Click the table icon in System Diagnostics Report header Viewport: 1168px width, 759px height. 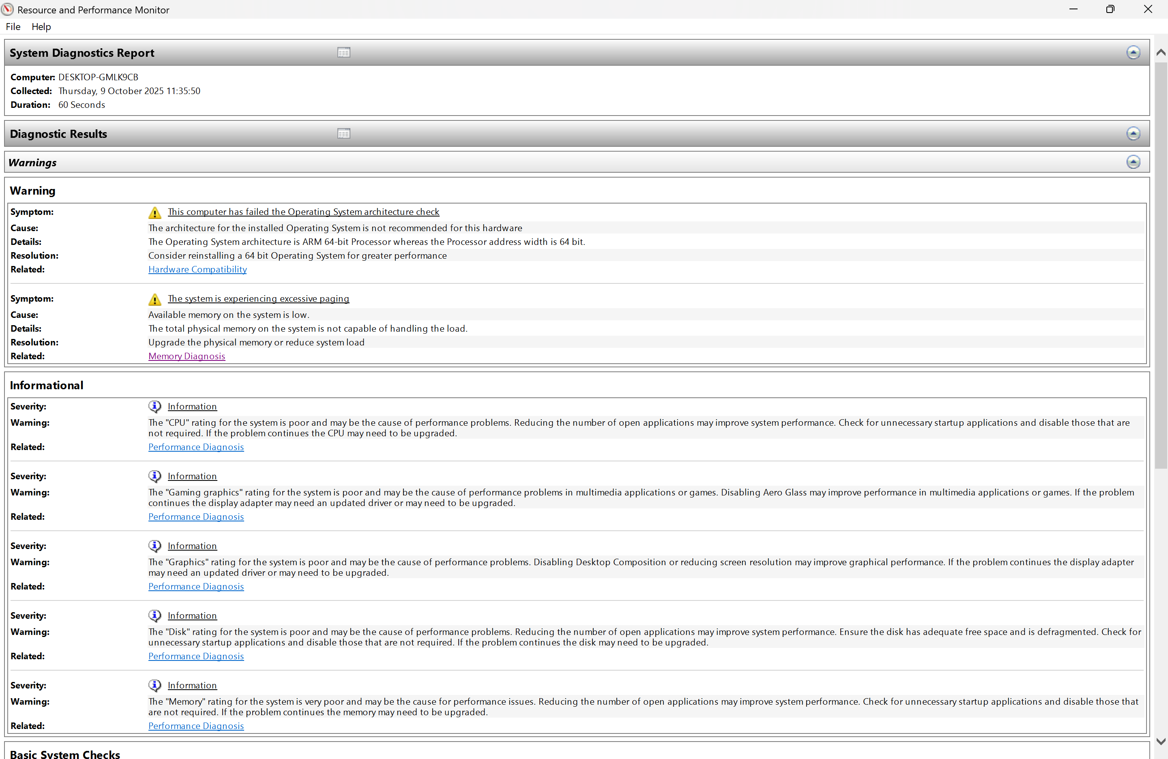344,52
